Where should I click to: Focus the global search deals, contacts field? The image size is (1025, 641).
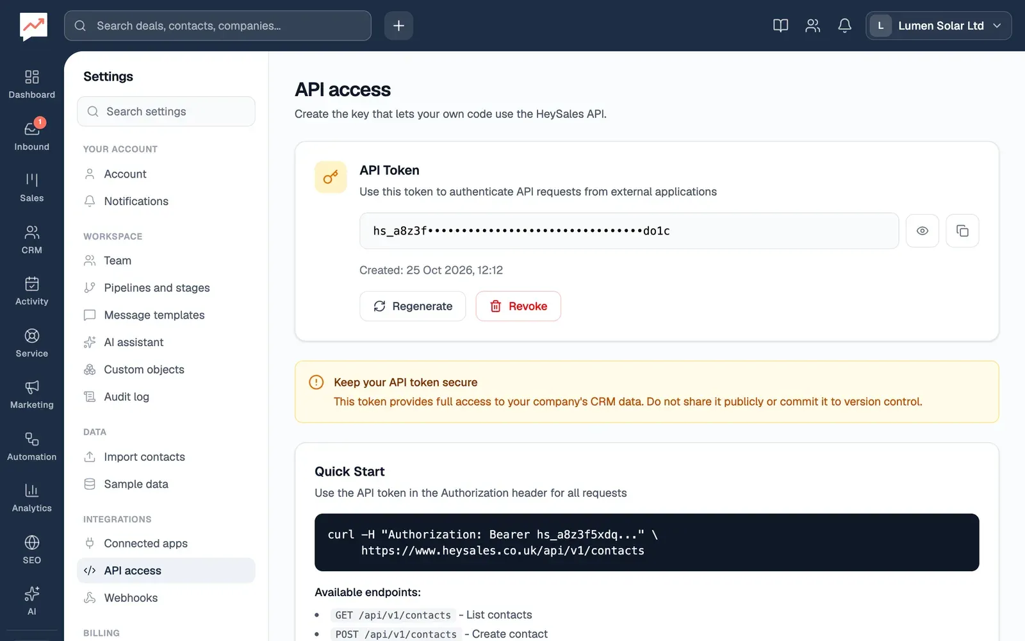[x=218, y=26]
